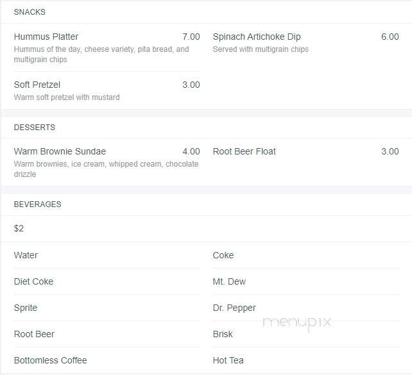Click the SNACKS section header

30,12
